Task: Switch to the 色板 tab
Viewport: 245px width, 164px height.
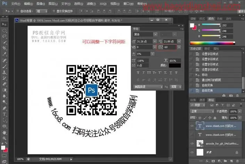Action: [x=220, y=18]
